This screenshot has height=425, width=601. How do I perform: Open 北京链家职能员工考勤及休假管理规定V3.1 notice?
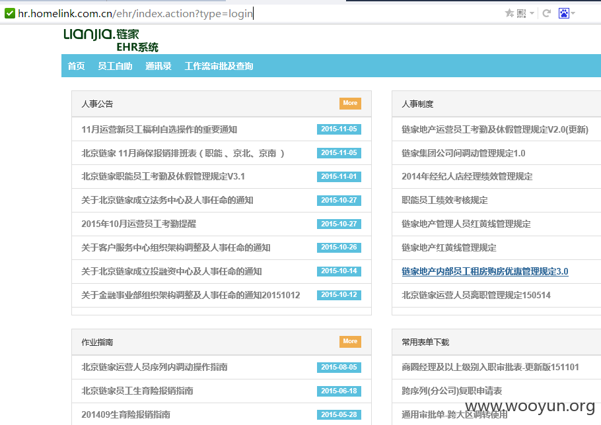(x=163, y=176)
